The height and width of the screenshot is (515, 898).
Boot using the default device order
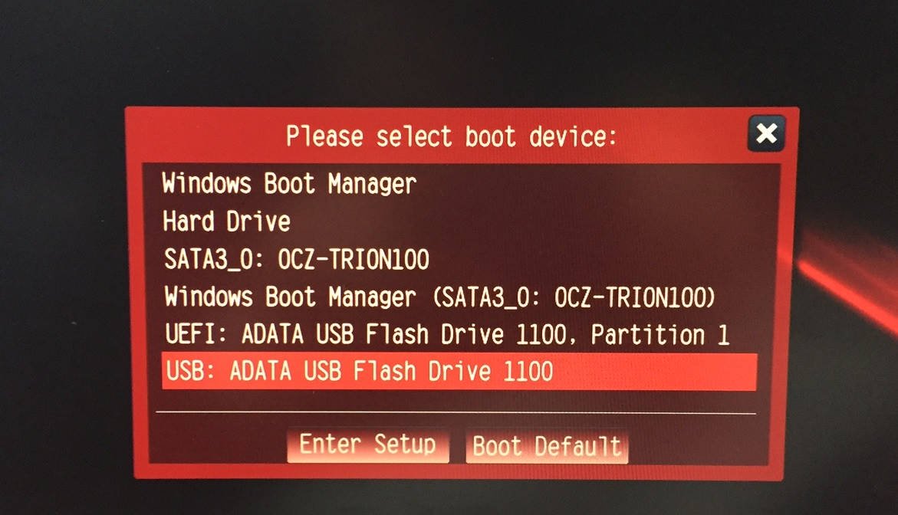pos(547,446)
